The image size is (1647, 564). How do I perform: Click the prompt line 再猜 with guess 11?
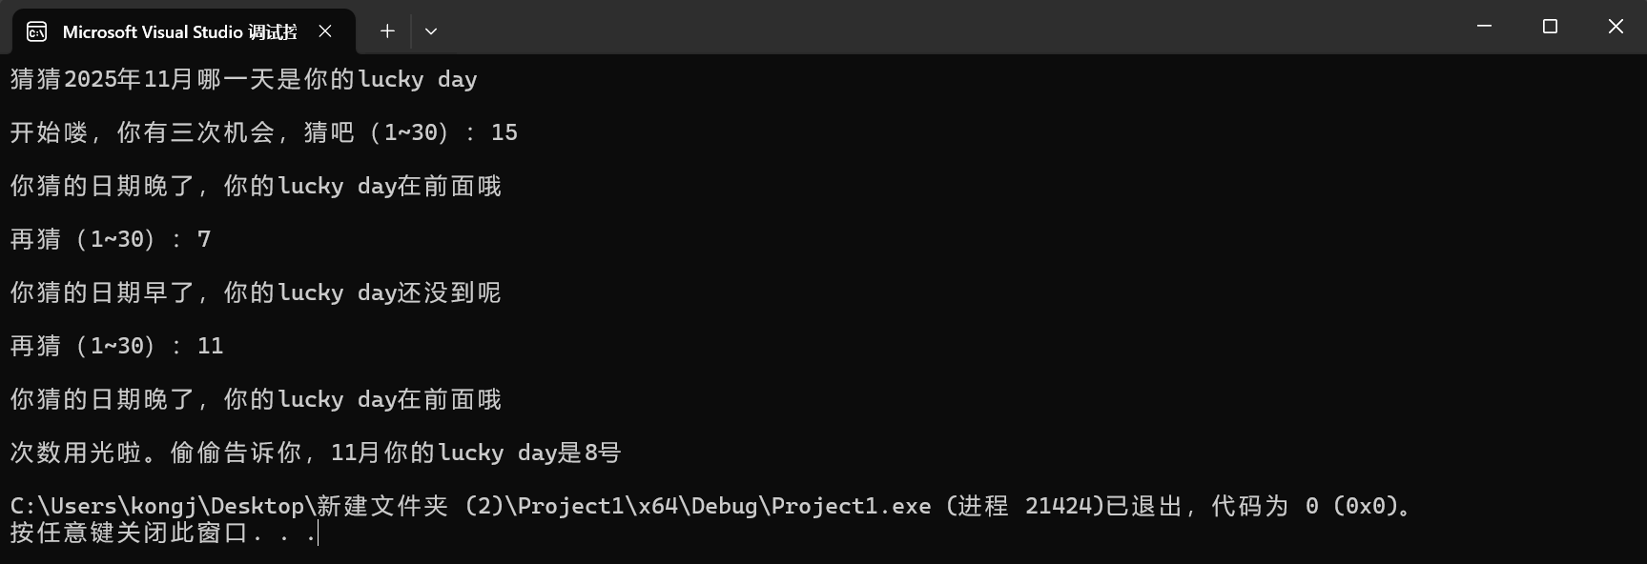[117, 346]
